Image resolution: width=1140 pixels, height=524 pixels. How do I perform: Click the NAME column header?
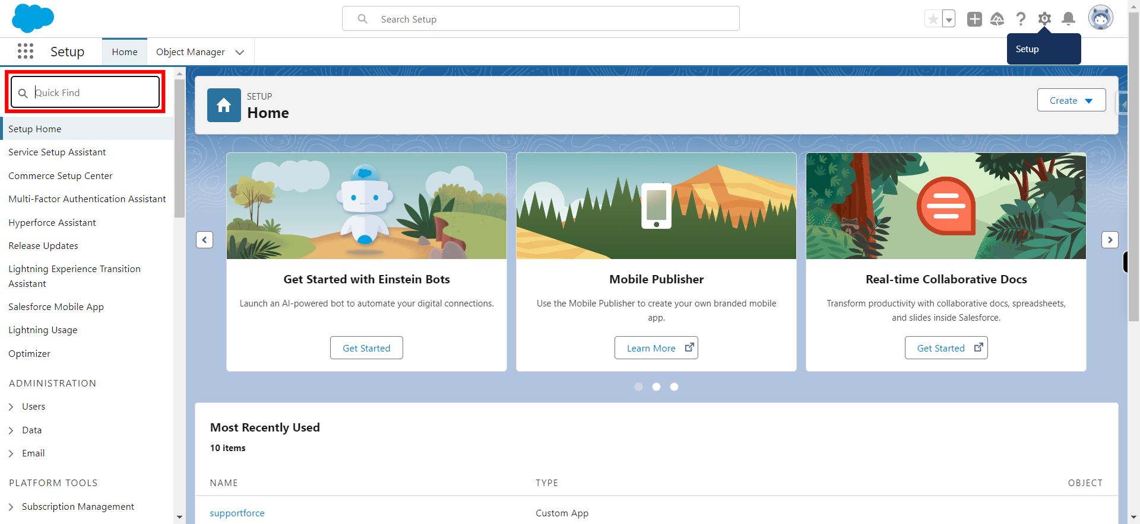point(224,483)
